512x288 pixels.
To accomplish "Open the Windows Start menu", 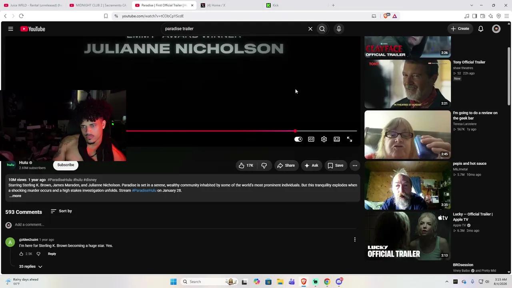I will pyautogui.click(x=173, y=282).
